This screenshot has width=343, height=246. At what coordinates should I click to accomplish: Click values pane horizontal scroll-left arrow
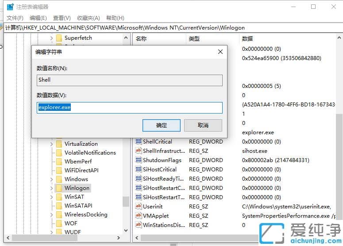tap(137, 238)
